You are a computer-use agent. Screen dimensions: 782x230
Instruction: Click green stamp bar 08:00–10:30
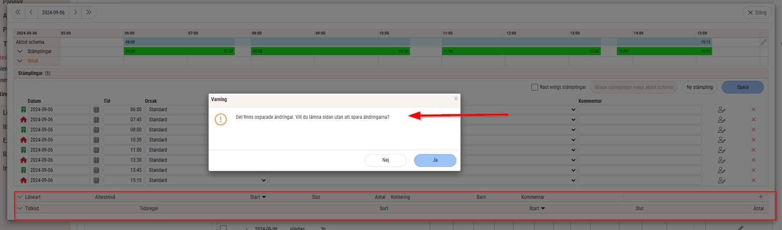[330, 51]
